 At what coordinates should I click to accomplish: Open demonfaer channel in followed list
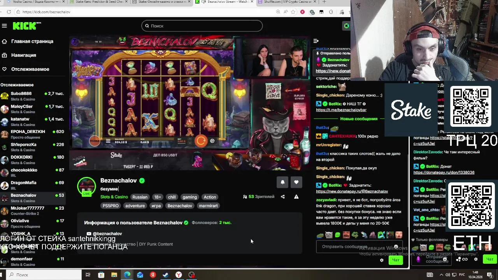click(32, 262)
